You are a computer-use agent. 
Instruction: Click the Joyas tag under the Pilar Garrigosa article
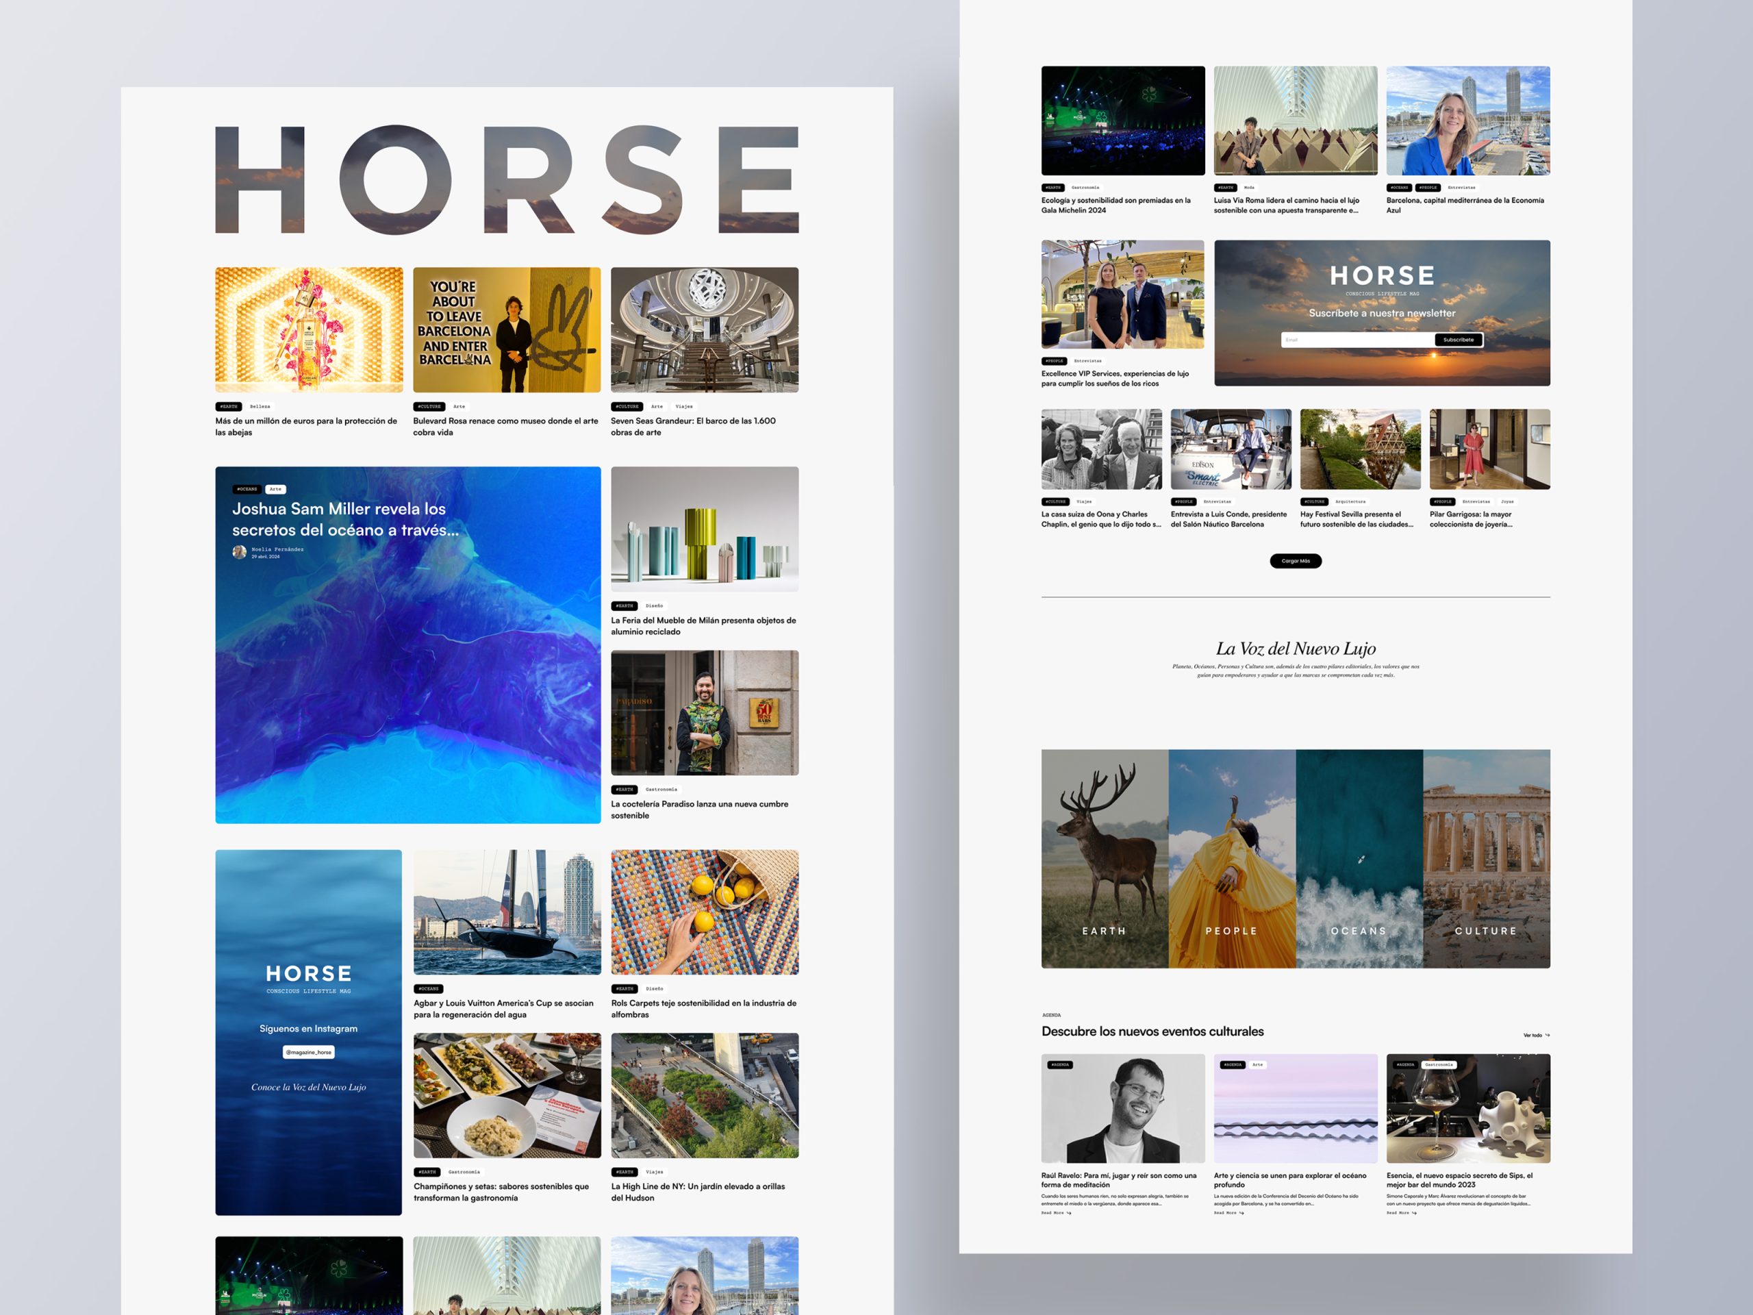point(1506,502)
